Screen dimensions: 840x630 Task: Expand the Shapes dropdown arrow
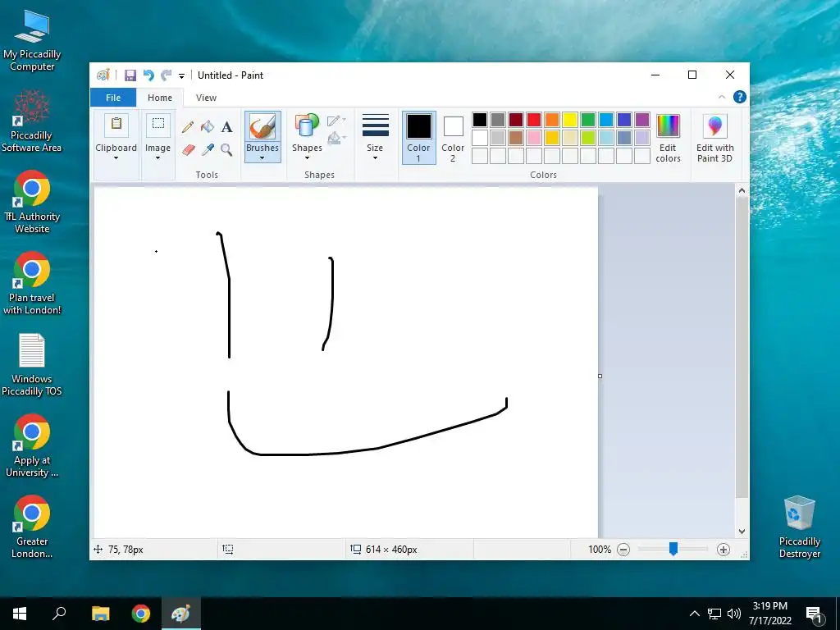coord(307,158)
